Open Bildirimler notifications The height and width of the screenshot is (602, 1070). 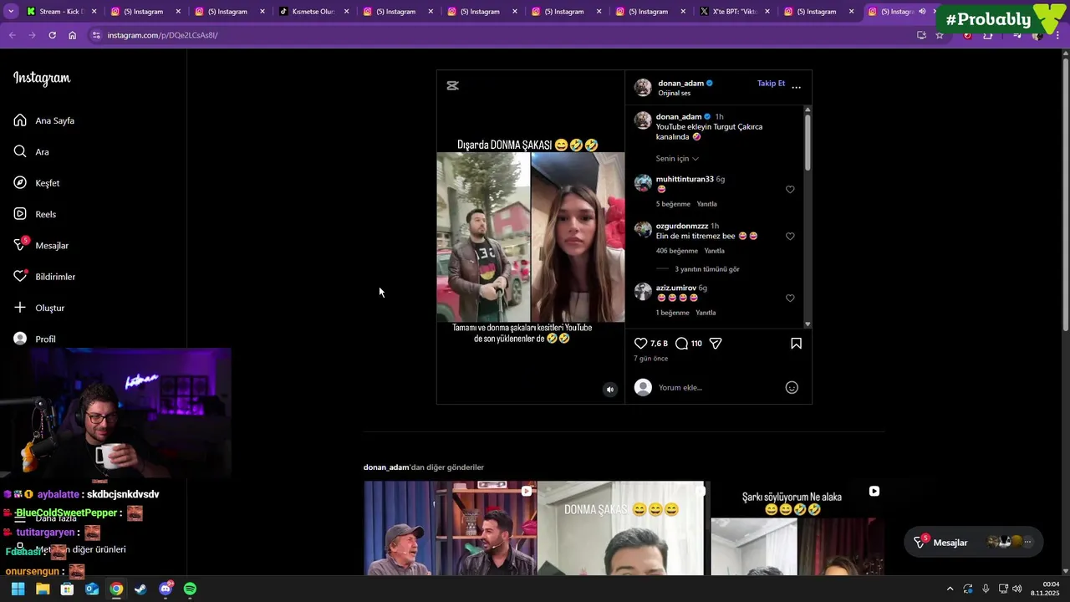44,277
